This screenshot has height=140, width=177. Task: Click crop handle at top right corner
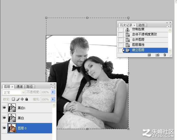pyautogui.click(x=128, y=18)
